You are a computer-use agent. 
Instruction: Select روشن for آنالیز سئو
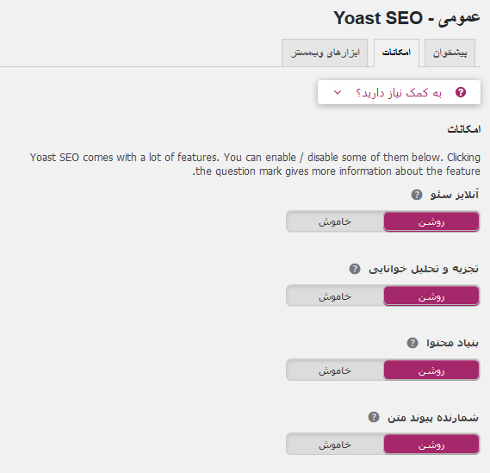[x=431, y=221]
